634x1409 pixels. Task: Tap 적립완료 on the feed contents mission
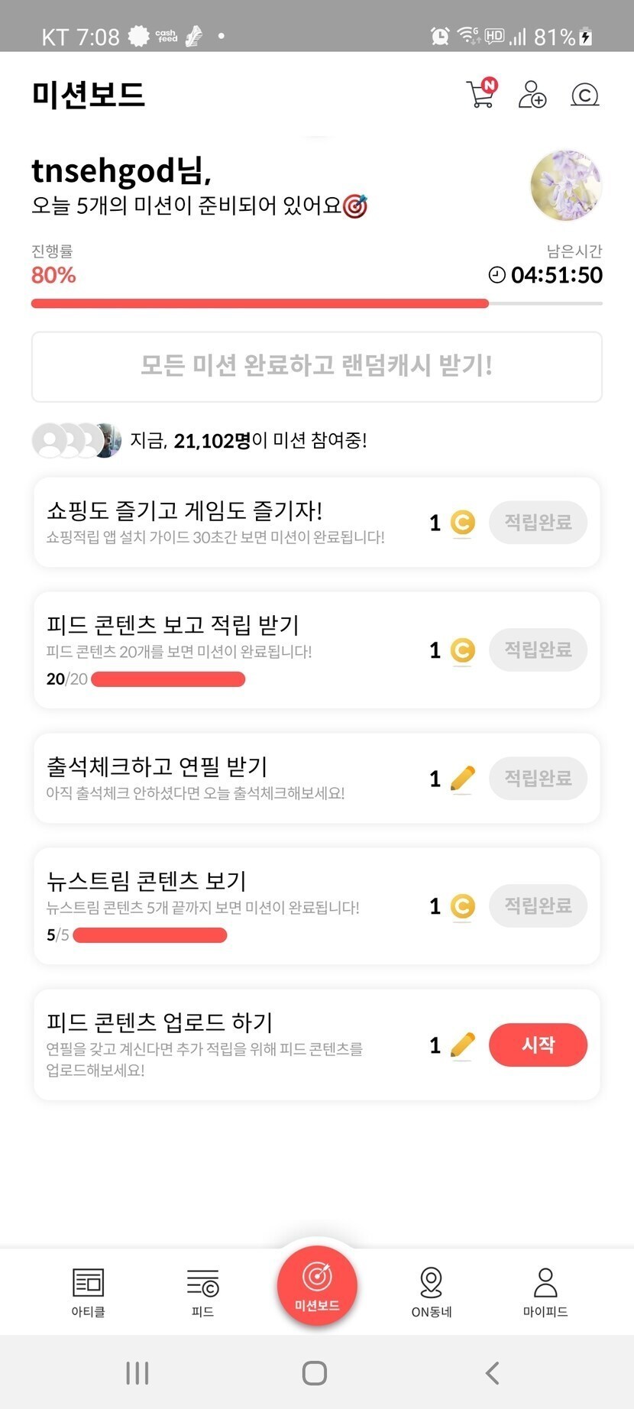point(538,650)
